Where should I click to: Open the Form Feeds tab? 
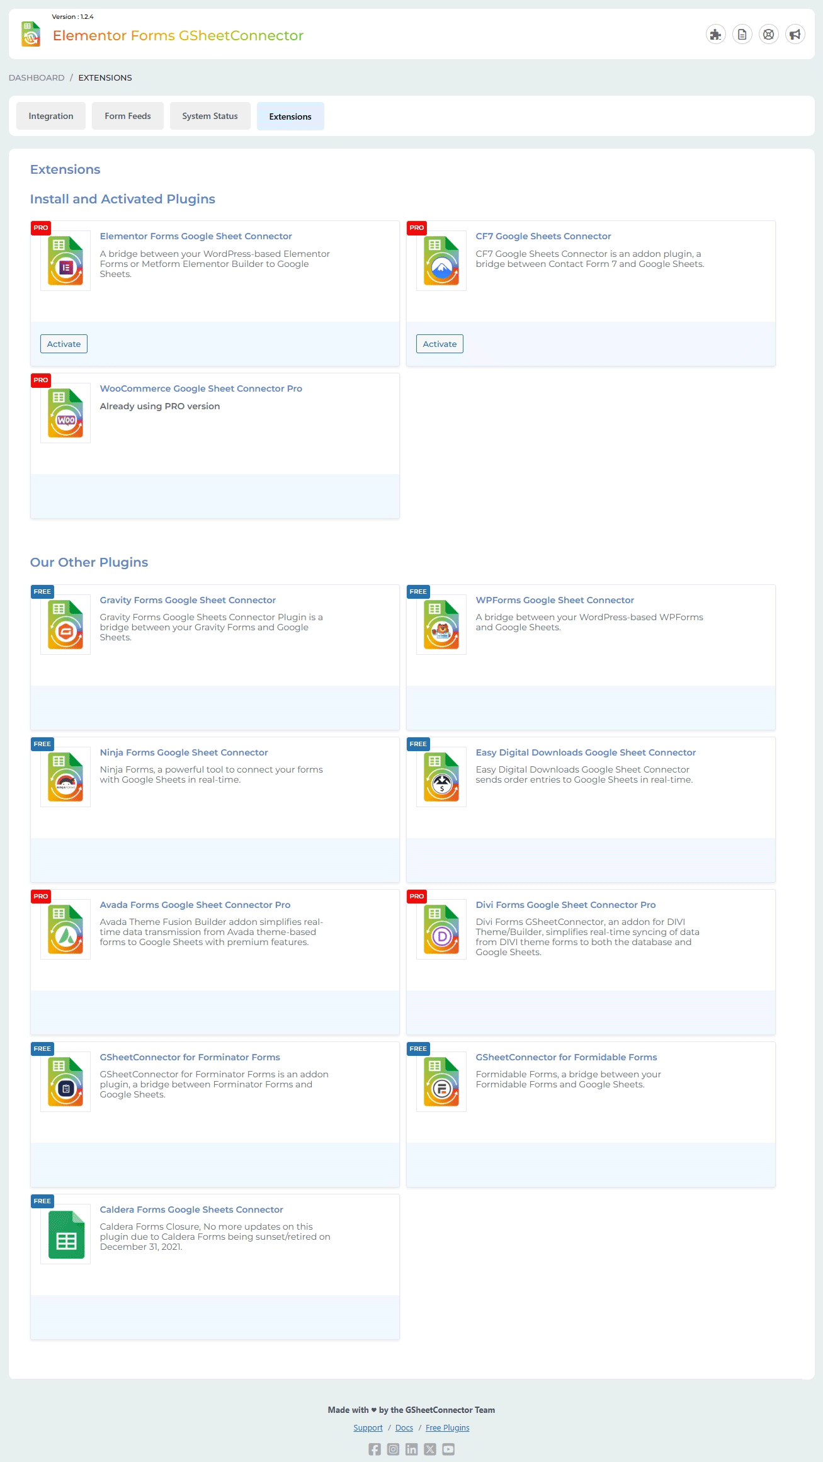[x=128, y=116]
